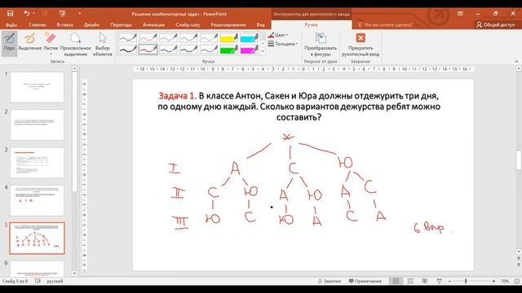Switch to slide sorter view
522x293 pixels.
click(x=410, y=281)
